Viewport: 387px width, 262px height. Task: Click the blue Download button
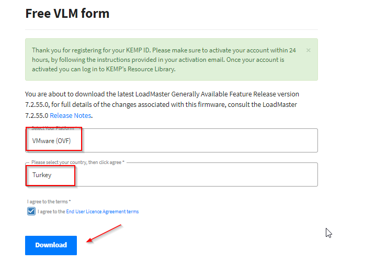(51, 245)
